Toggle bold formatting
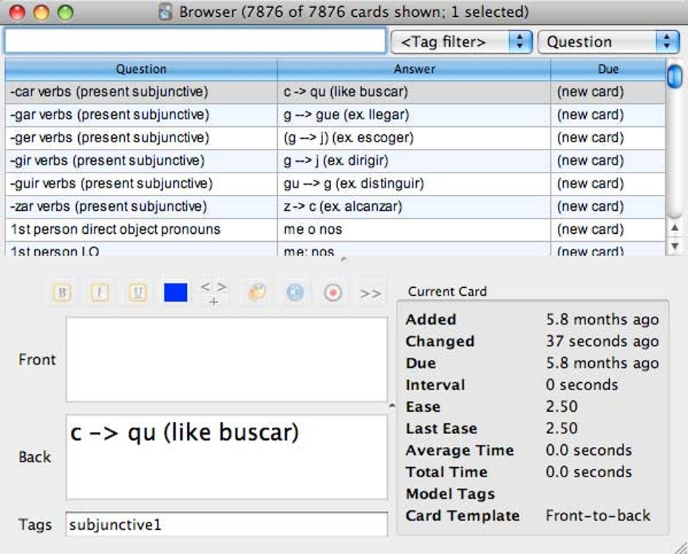This screenshot has height=554, width=688. click(x=62, y=293)
